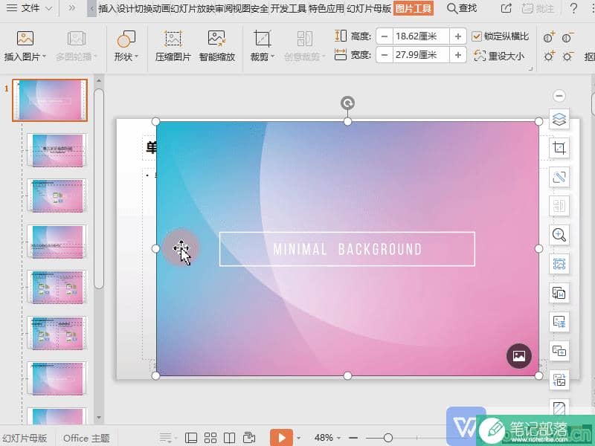Open the slideshow play options dropdown
This screenshot has width=595, height=446.
tap(299, 438)
